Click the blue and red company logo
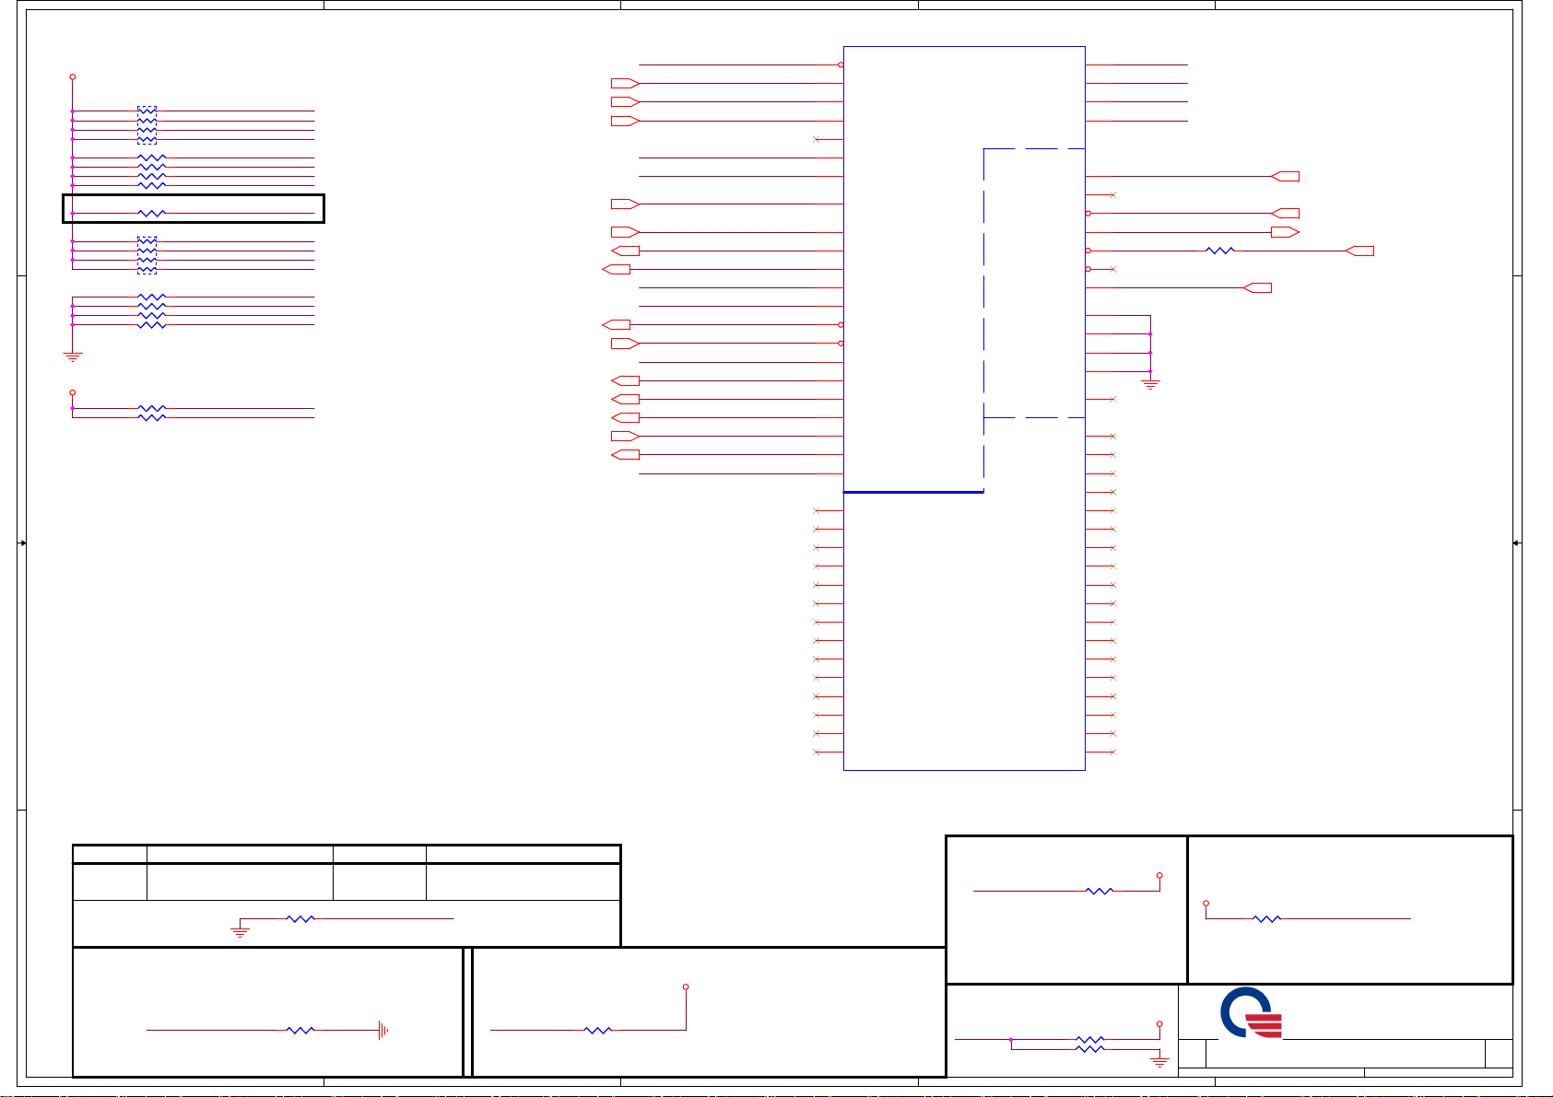 (x=1252, y=1013)
